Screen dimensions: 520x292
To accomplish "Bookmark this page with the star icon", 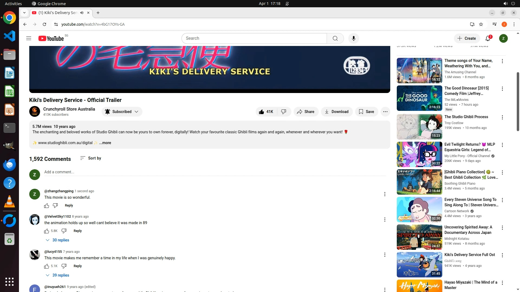I will 481,24.
